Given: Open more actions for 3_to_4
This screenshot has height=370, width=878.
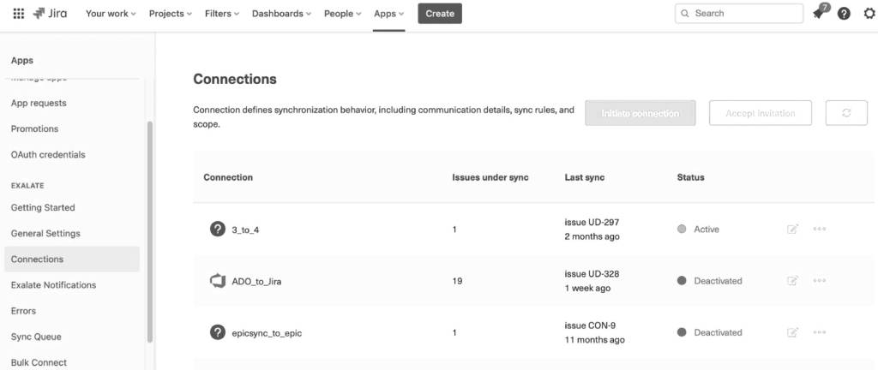Looking at the screenshot, I should [819, 230].
